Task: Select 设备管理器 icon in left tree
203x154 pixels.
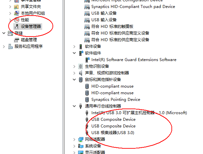Action: 16,27
